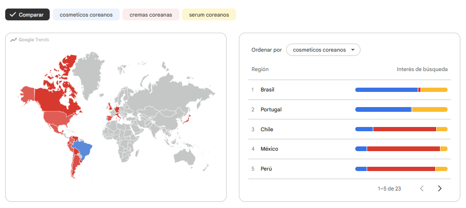466x208 pixels.
Task: Click the previous page arrow
Action: [x=422, y=189]
